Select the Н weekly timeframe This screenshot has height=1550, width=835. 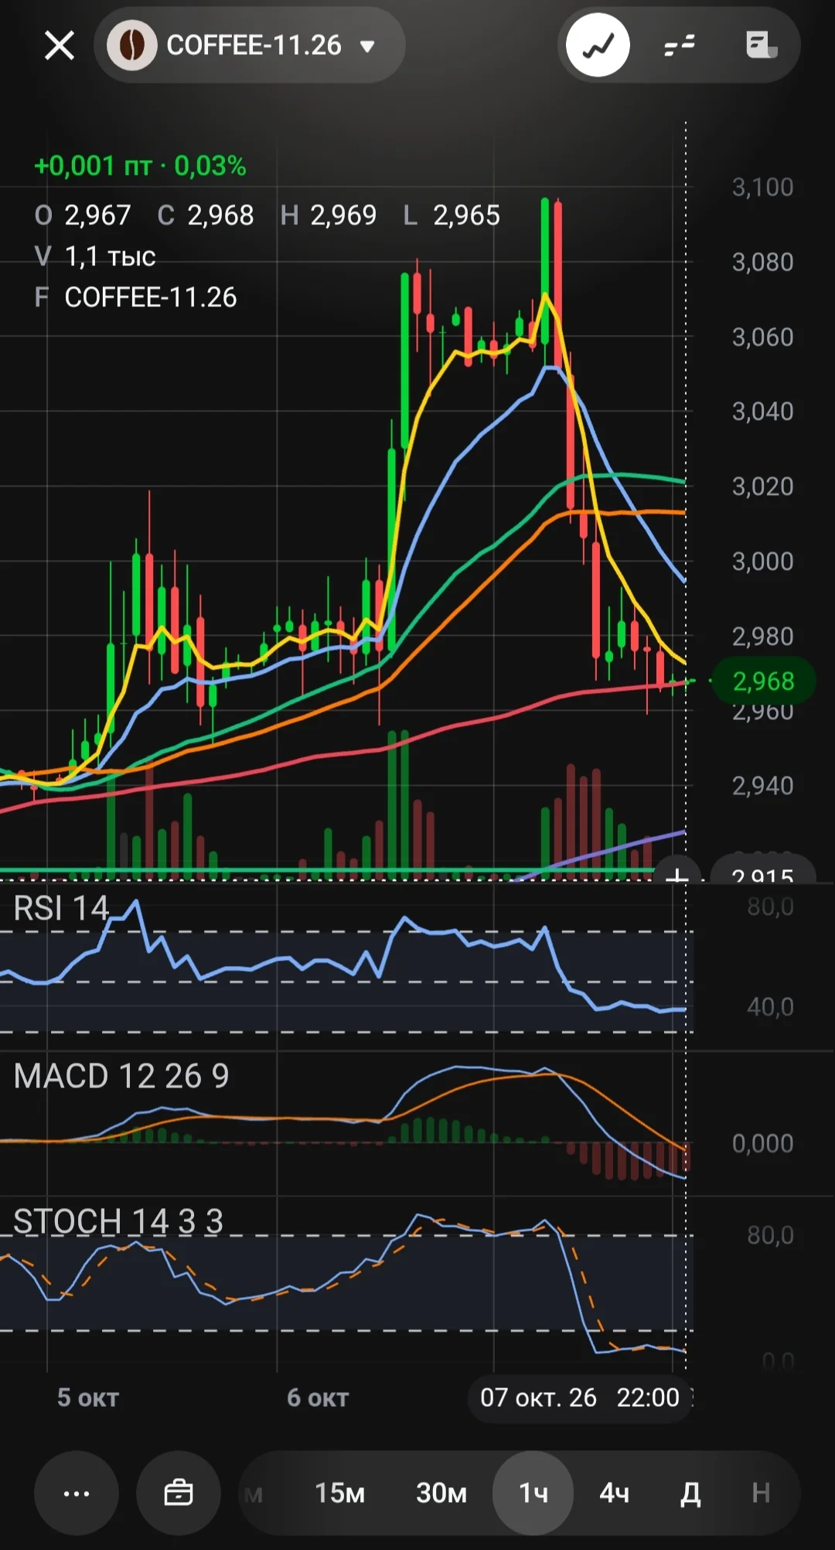click(x=761, y=1493)
